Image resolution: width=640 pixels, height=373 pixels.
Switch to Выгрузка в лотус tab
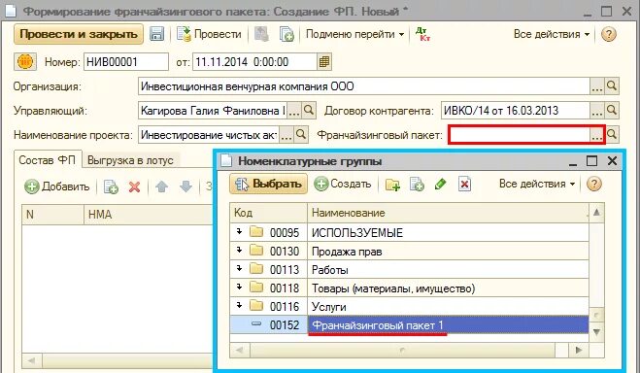(x=130, y=160)
